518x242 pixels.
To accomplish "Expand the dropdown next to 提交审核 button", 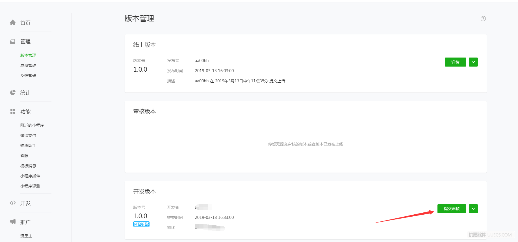I will point(473,209).
